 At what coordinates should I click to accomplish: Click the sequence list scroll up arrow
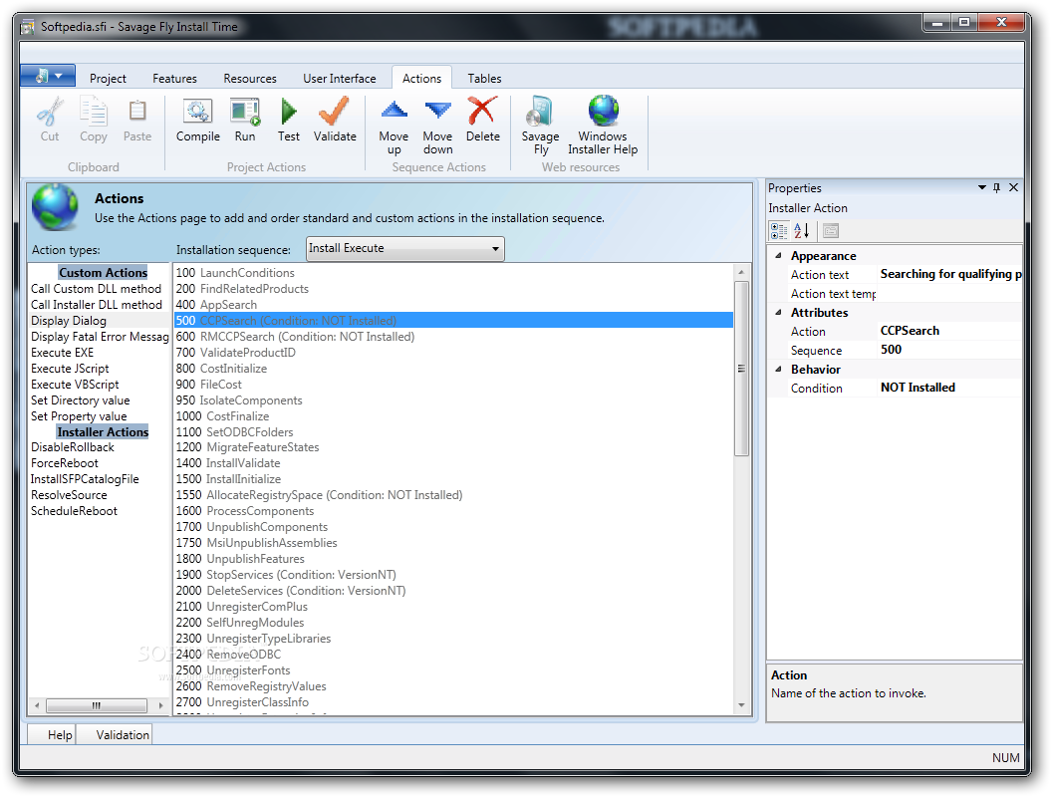coord(741,272)
